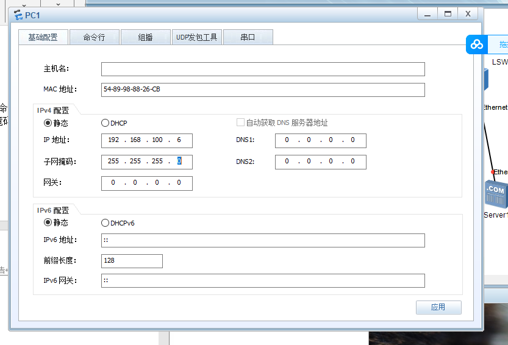This screenshot has height=345, width=508.
Task: Click into the 主机名 text field
Action: [x=263, y=69]
